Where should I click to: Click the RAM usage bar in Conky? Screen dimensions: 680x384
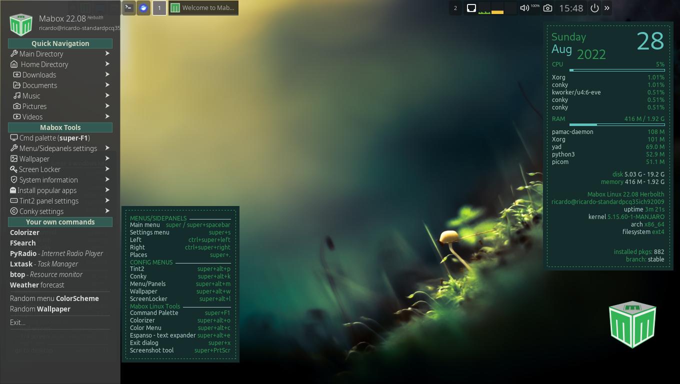coord(617,125)
